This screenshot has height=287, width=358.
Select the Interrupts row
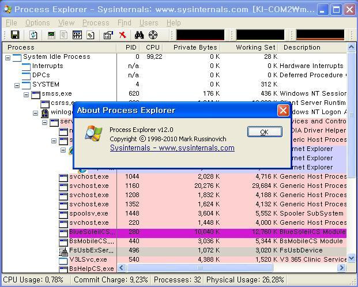pos(175,66)
